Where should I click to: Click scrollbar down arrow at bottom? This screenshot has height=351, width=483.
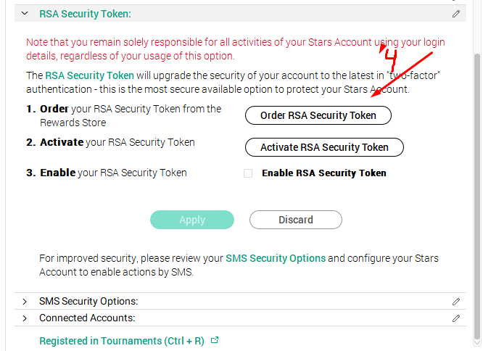[477, 343]
